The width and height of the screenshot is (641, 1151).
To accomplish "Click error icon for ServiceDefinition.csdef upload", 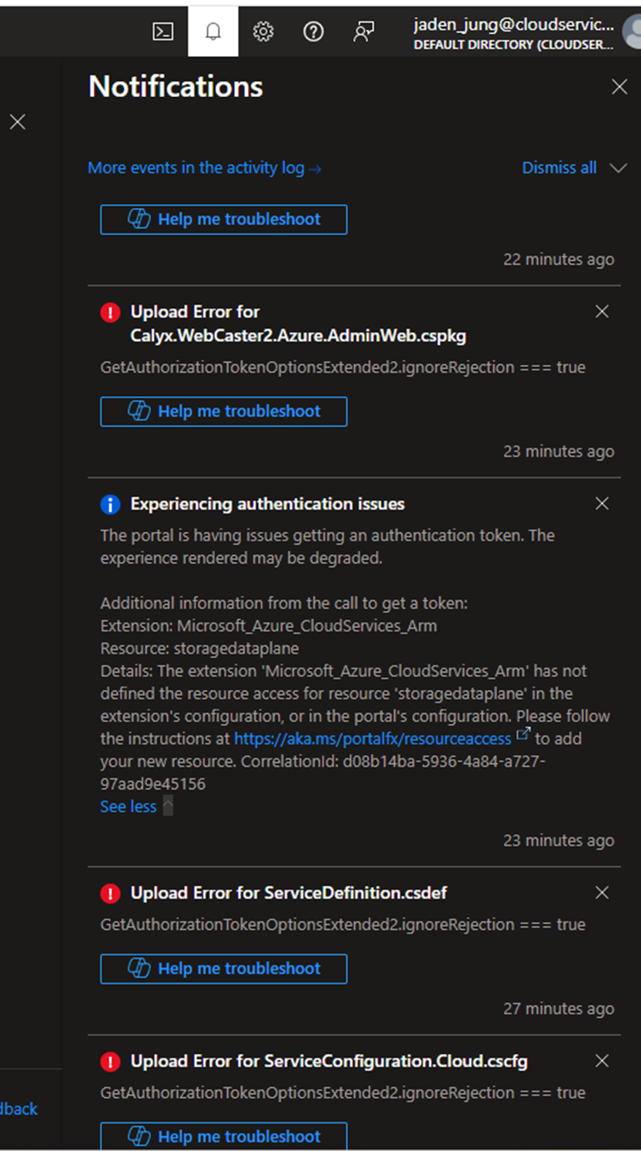I will pyautogui.click(x=111, y=893).
